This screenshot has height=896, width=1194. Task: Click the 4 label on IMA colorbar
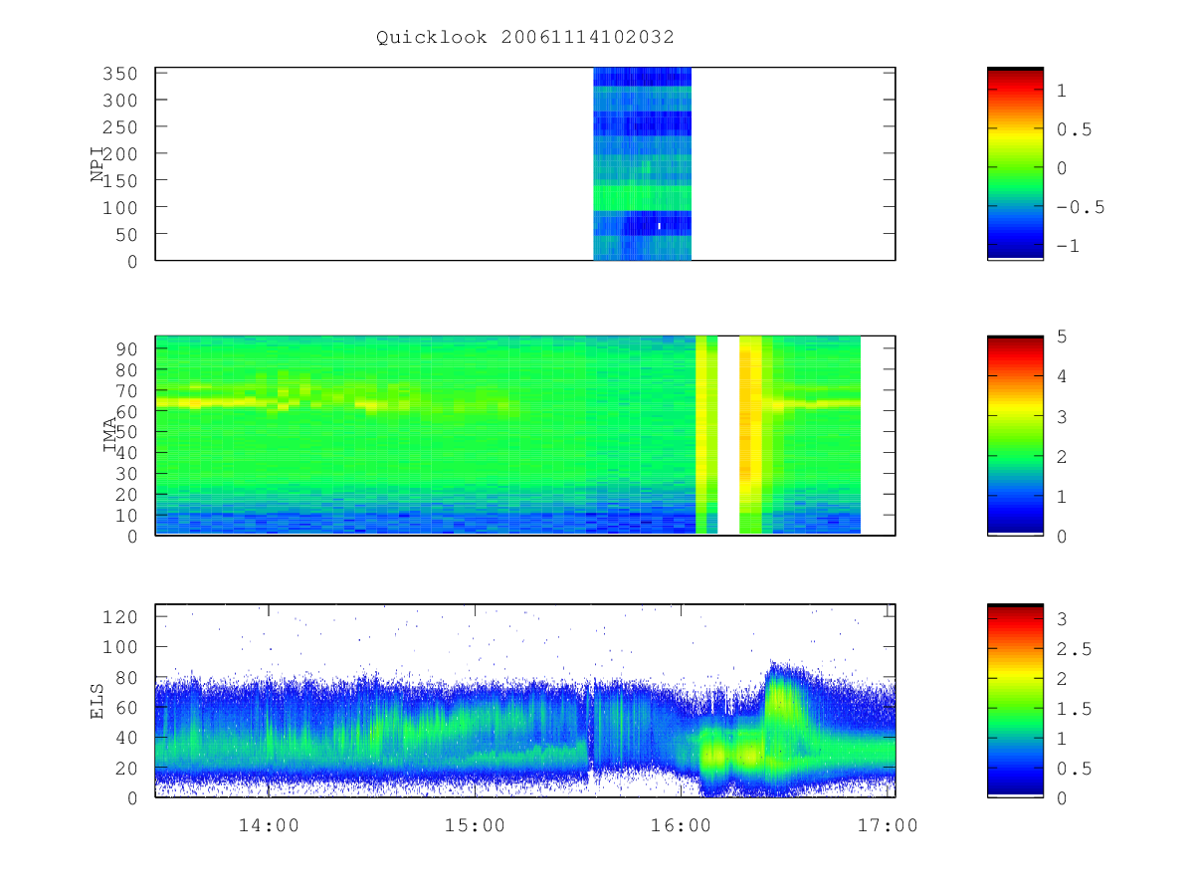(1061, 376)
